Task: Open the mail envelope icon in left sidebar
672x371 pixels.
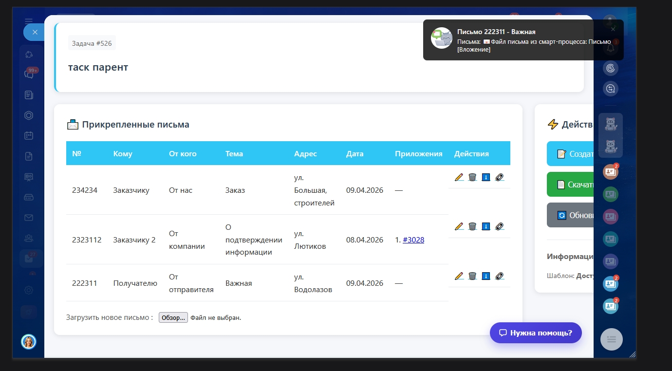Action: pyautogui.click(x=29, y=218)
